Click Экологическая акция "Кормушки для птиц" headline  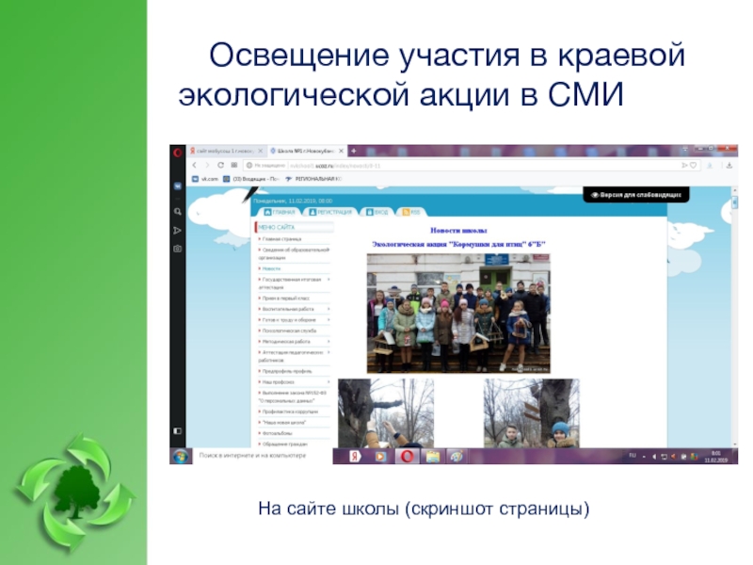point(458,244)
